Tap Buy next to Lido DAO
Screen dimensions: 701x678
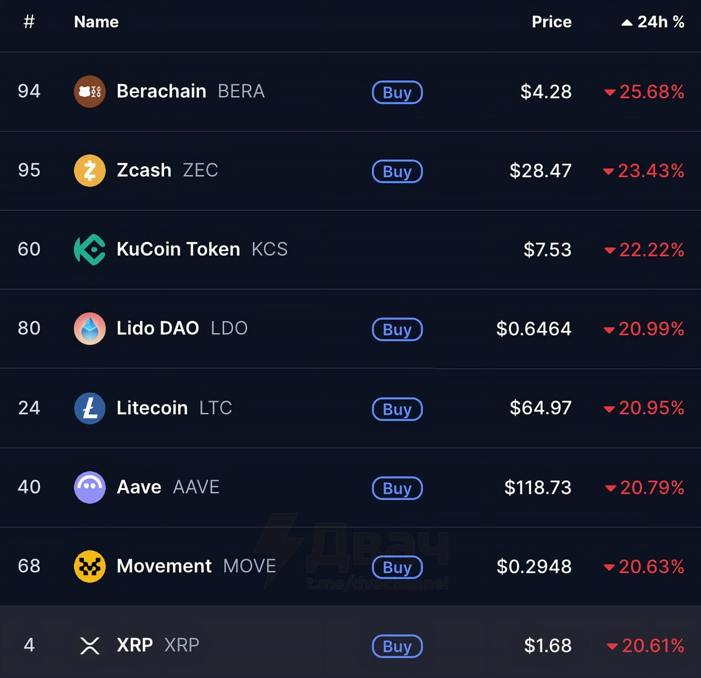397,329
